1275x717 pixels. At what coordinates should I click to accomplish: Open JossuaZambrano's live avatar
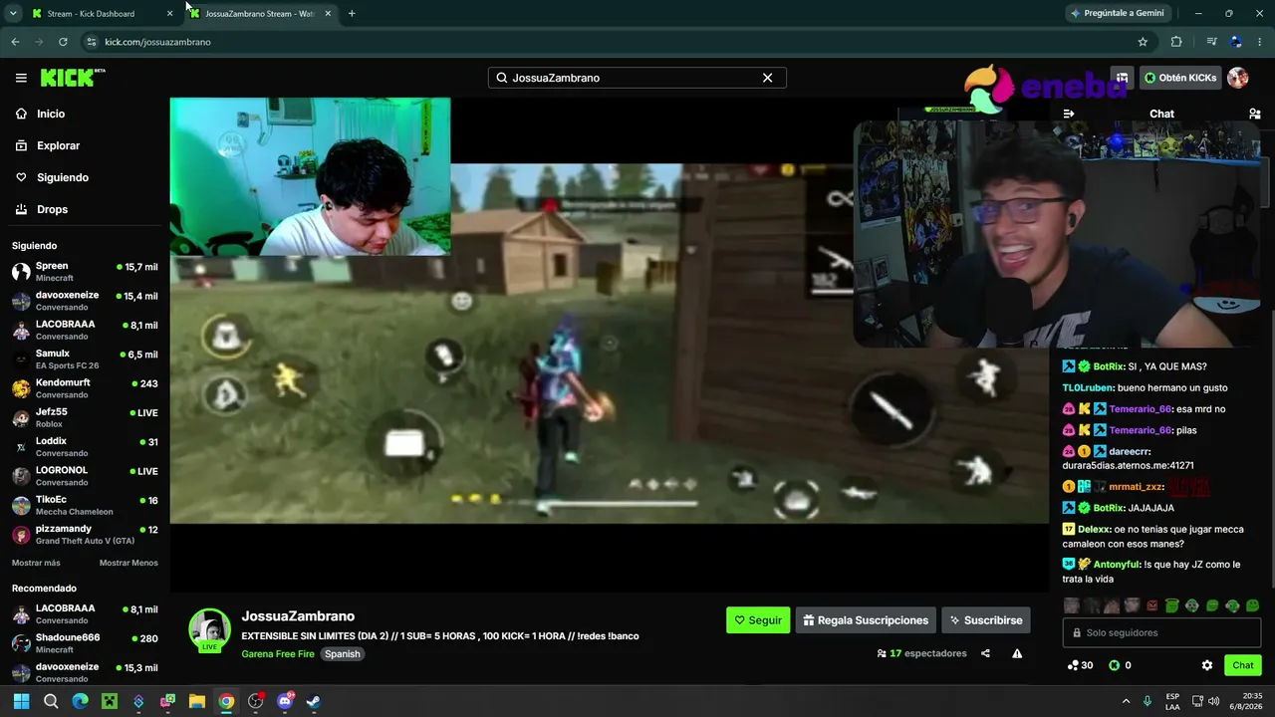tap(209, 629)
